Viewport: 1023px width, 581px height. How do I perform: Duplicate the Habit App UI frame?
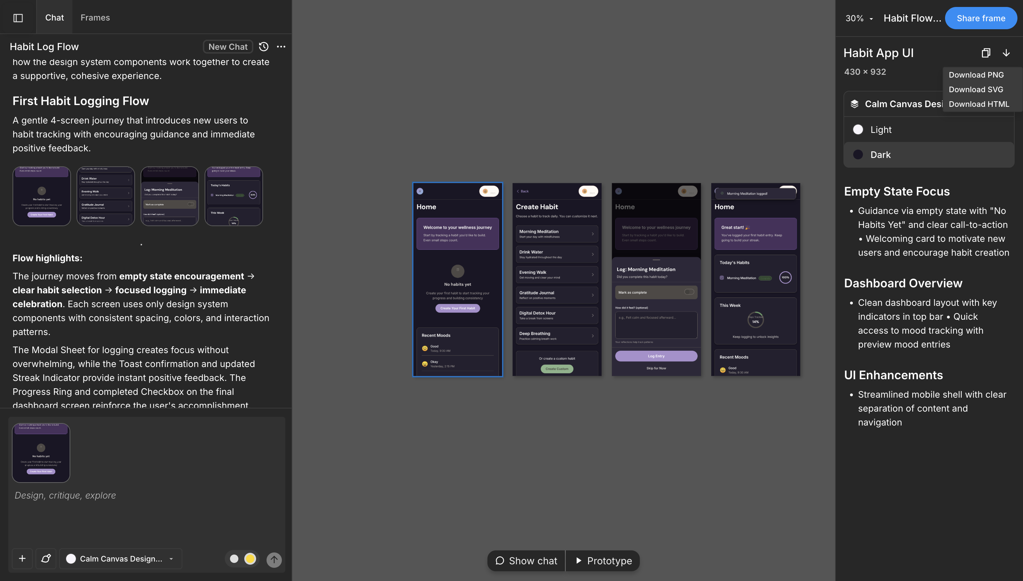(986, 53)
